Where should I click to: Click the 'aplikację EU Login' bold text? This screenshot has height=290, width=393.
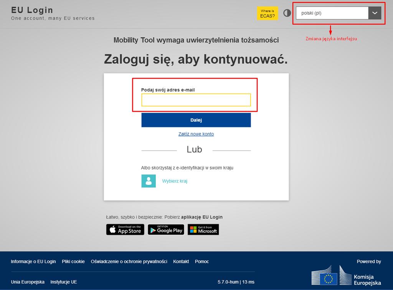pos(202,217)
